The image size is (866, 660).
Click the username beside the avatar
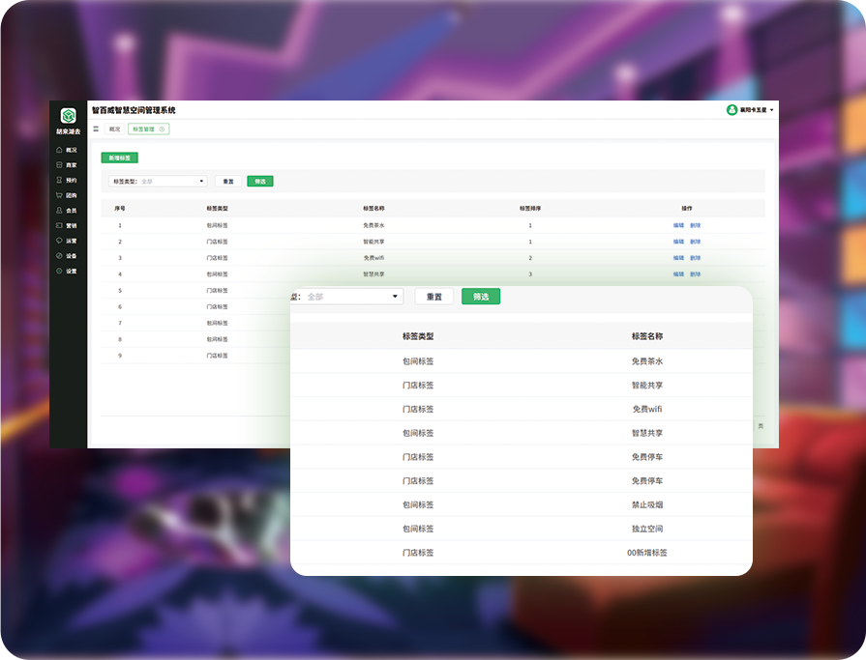point(754,110)
